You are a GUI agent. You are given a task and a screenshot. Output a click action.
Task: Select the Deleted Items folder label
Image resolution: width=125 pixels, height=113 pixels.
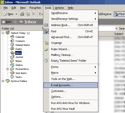[x=23, y=45]
